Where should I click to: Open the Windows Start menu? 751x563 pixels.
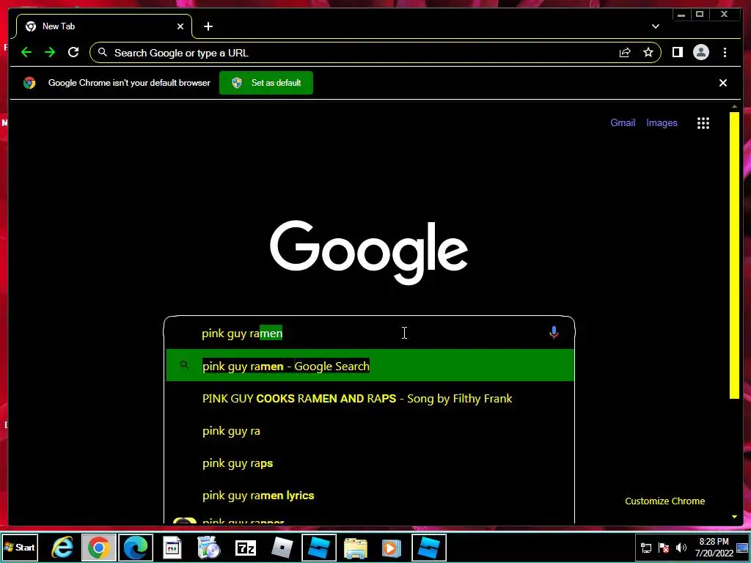point(19,547)
